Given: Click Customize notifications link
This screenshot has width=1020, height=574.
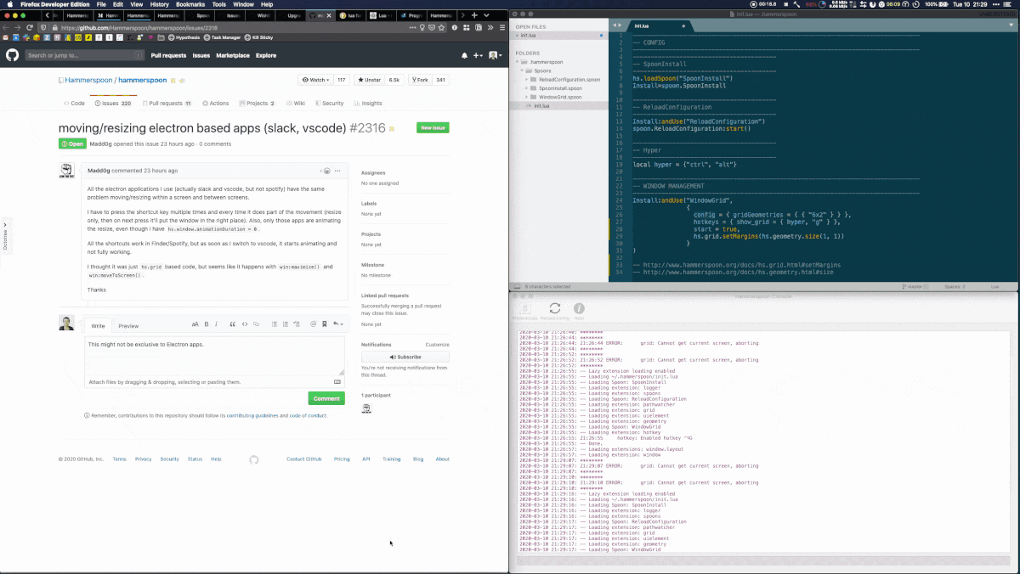Looking at the screenshot, I should [437, 345].
